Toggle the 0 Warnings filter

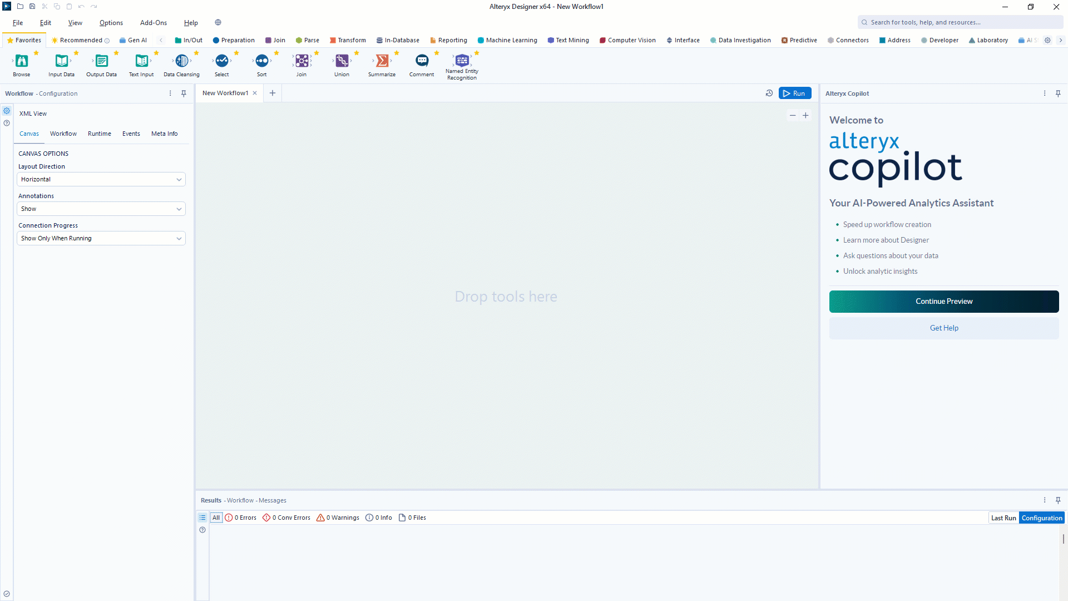338,518
